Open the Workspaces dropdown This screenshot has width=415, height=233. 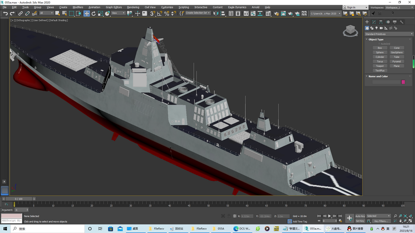398,7
